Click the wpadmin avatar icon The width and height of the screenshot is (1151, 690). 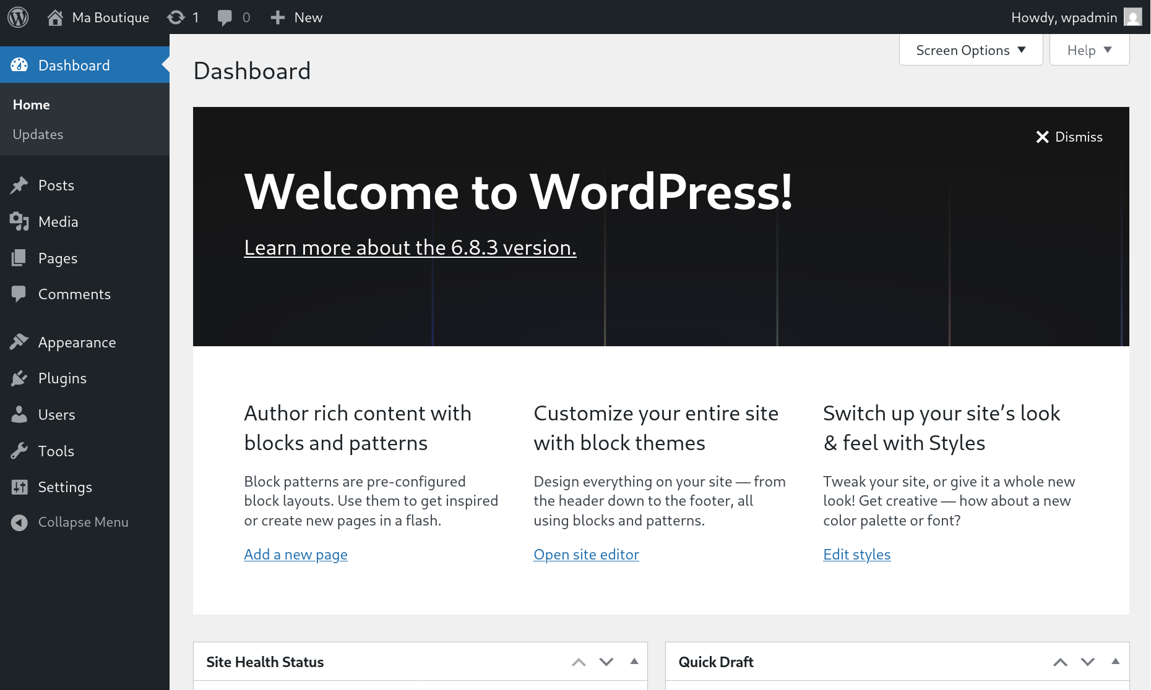1132,17
